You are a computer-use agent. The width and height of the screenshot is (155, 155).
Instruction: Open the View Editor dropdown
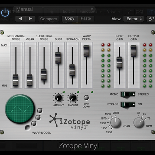133,19
